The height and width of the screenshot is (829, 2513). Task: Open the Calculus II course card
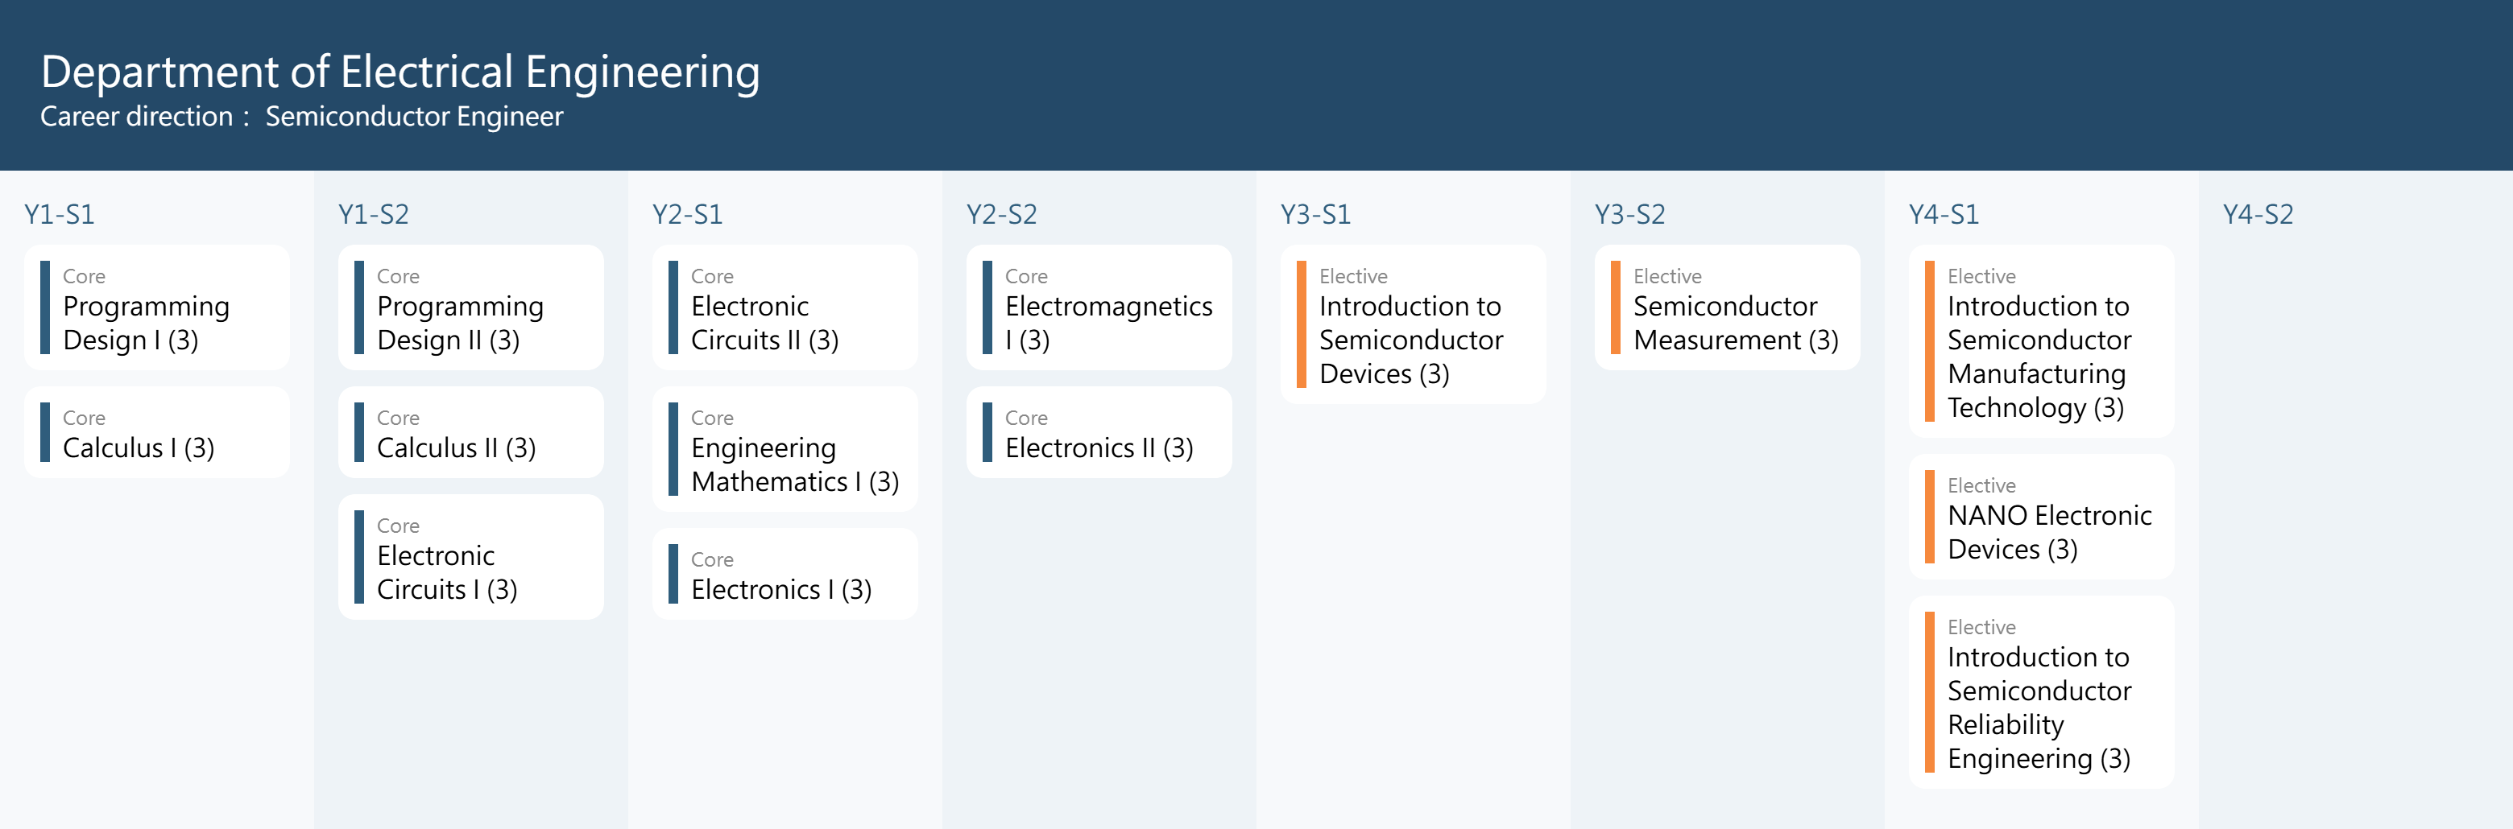click(x=470, y=432)
